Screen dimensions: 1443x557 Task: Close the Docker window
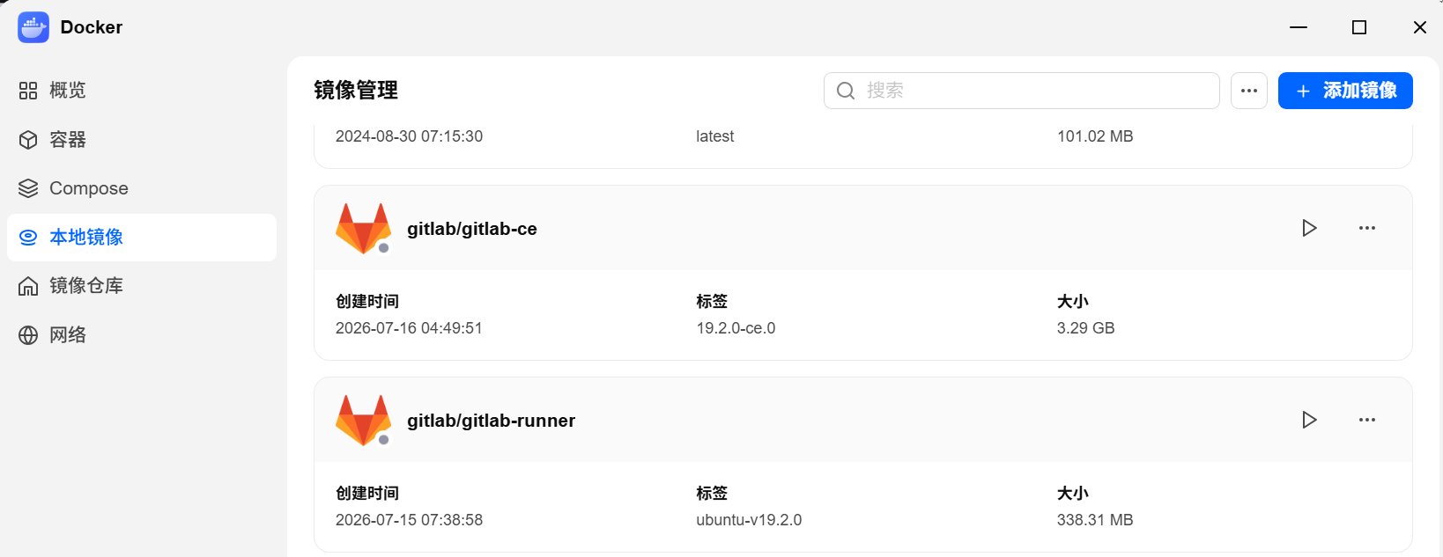click(x=1420, y=27)
